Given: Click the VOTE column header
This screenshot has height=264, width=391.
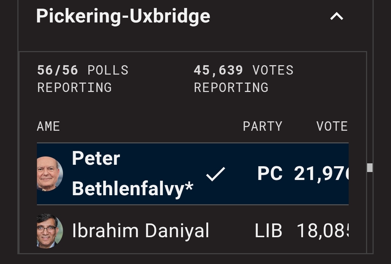Looking at the screenshot, I should coord(332,126).
